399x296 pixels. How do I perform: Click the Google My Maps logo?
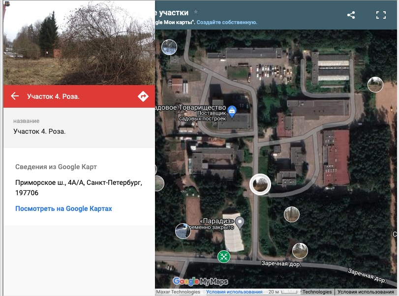[201, 281]
